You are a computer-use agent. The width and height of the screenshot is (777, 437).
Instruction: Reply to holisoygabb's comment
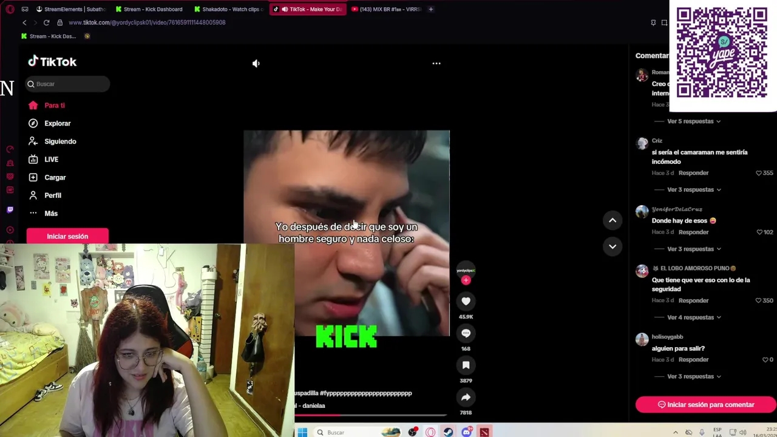click(x=693, y=359)
